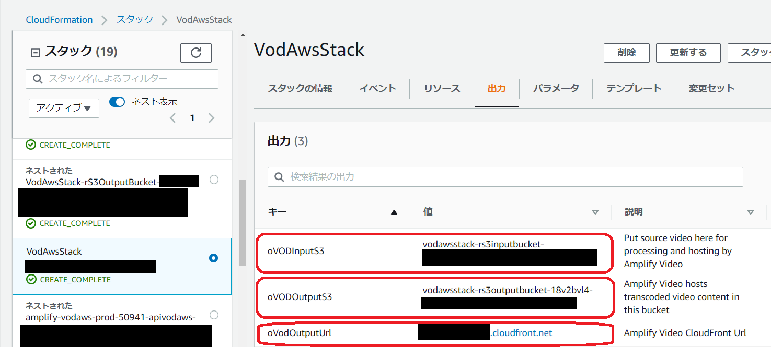Image resolution: width=771 pixels, height=347 pixels.
Task: Click vodawsstack-rs3outputbucket-18v2bvl4- value text
Action: pyautogui.click(x=508, y=290)
